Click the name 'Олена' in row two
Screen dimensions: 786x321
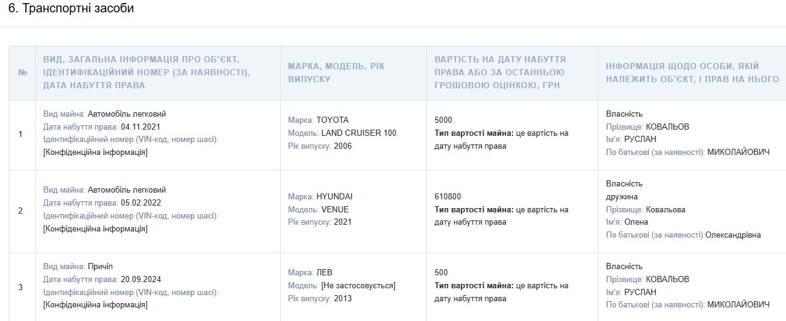tap(635, 222)
